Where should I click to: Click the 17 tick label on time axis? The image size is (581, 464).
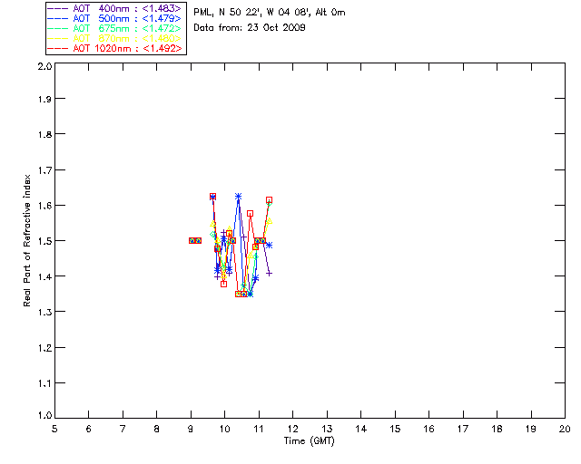463,429
